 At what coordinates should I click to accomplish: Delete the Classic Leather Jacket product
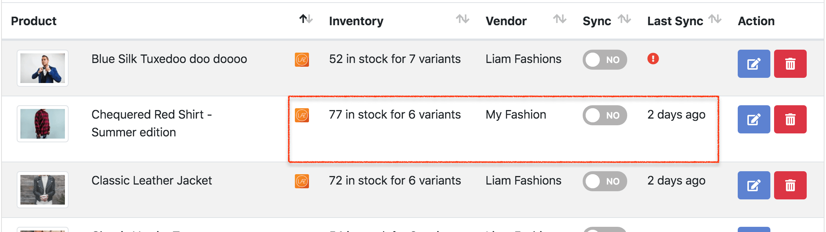click(x=790, y=185)
